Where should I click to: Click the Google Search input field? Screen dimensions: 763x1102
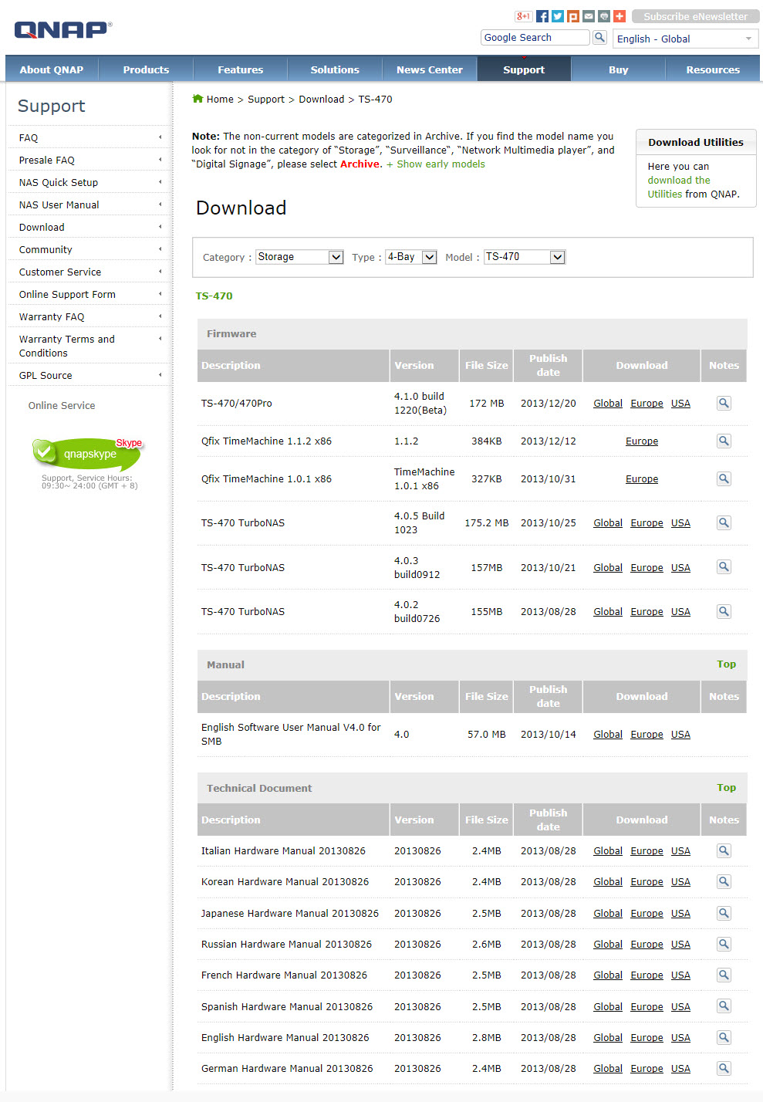click(x=535, y=37)
